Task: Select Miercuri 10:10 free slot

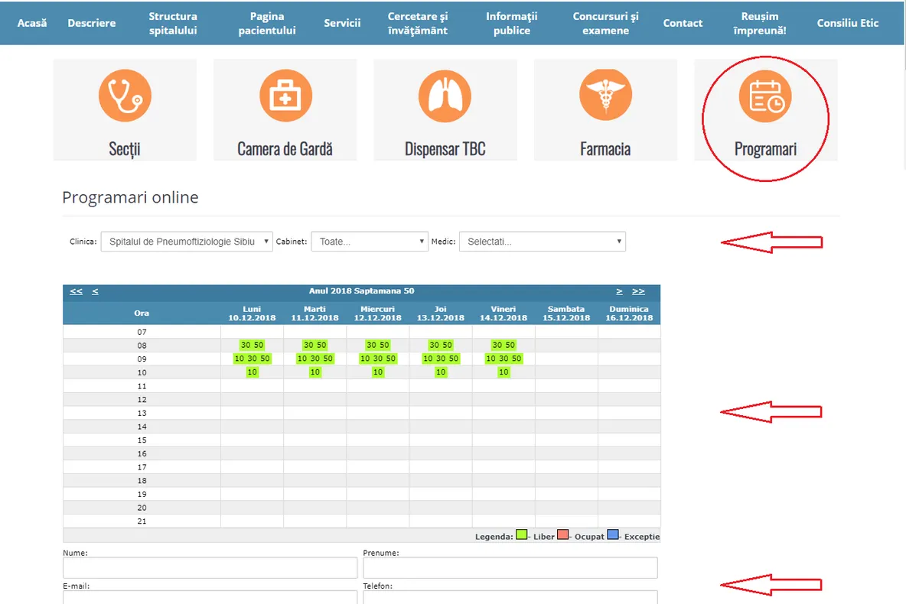Action: [378, 372]
